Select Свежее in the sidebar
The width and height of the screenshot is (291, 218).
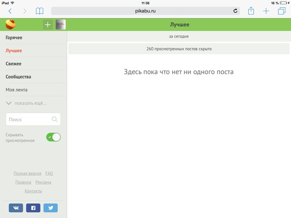click(14, 64)
